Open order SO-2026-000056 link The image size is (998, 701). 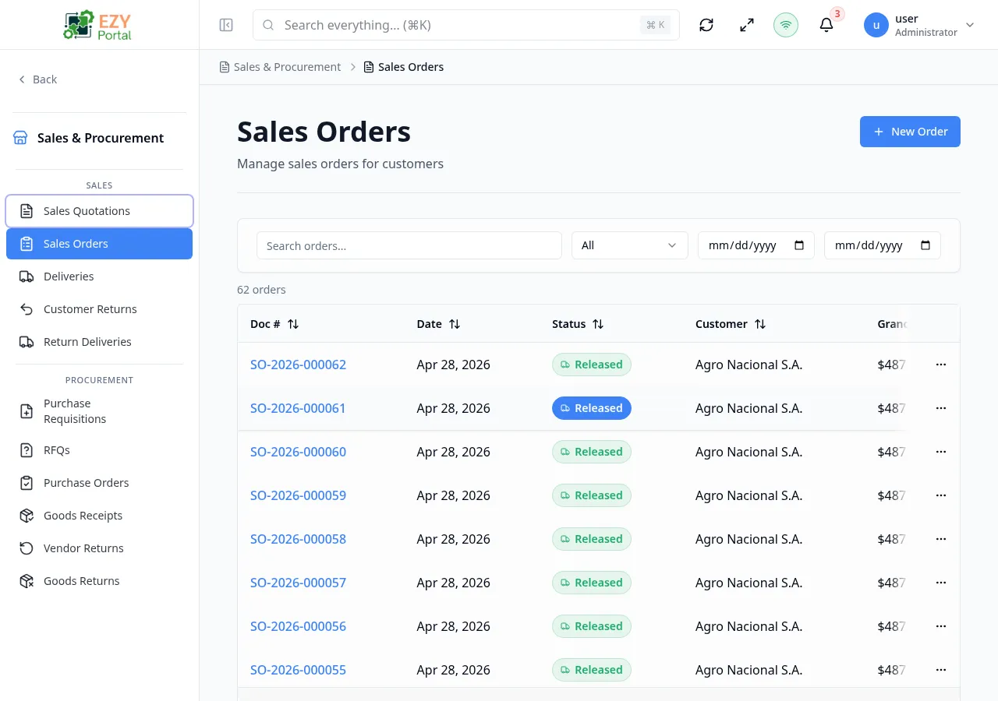[298, 626]
